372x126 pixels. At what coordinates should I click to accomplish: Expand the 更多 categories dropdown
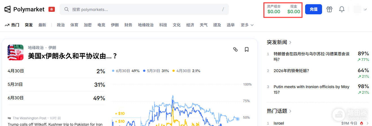tap(247, 25)
